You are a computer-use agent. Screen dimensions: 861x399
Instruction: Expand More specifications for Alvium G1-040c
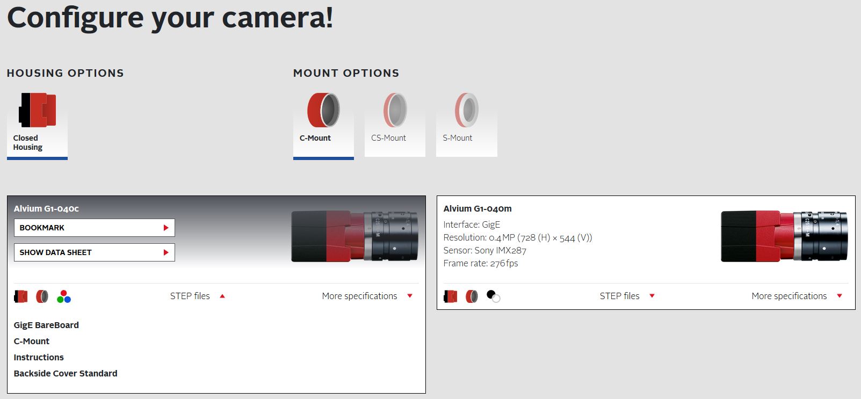click(x=367, y=296)
